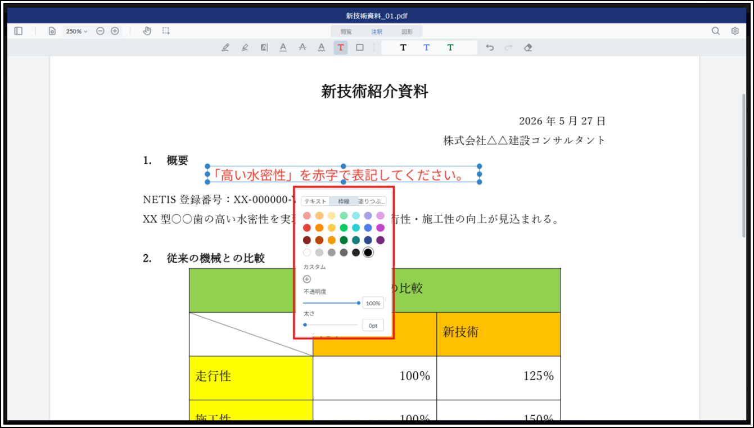754x428 pixels.
Task: Click the fit-page view icon beside 250%
Action: 52,31
